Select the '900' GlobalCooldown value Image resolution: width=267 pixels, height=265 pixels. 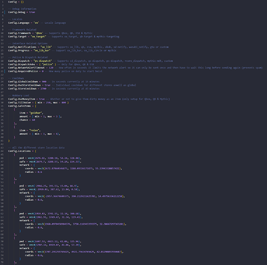tap(44, 82)
